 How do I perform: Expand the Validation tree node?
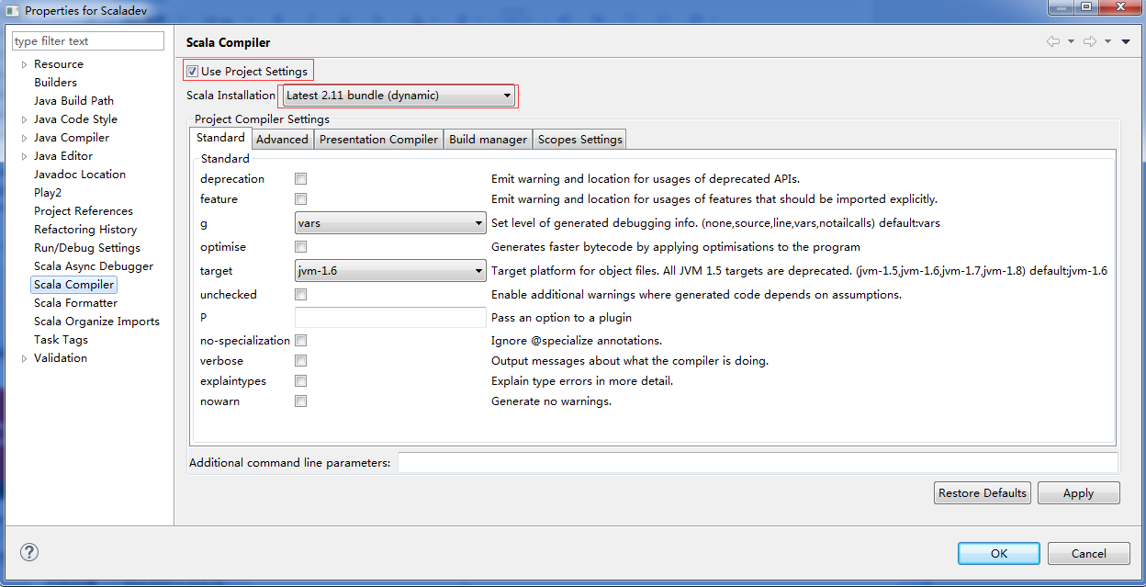24,358
